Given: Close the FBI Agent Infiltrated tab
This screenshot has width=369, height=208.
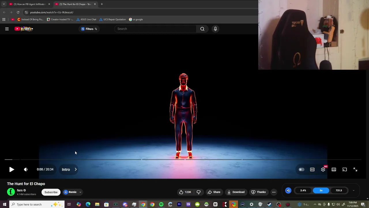Looking at the screenshot, I should click(x=49, y=4).
